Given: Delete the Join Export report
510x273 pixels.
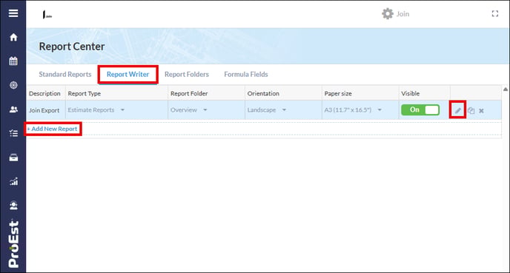Looking at the screenshot, I should (x=481, y=111).
